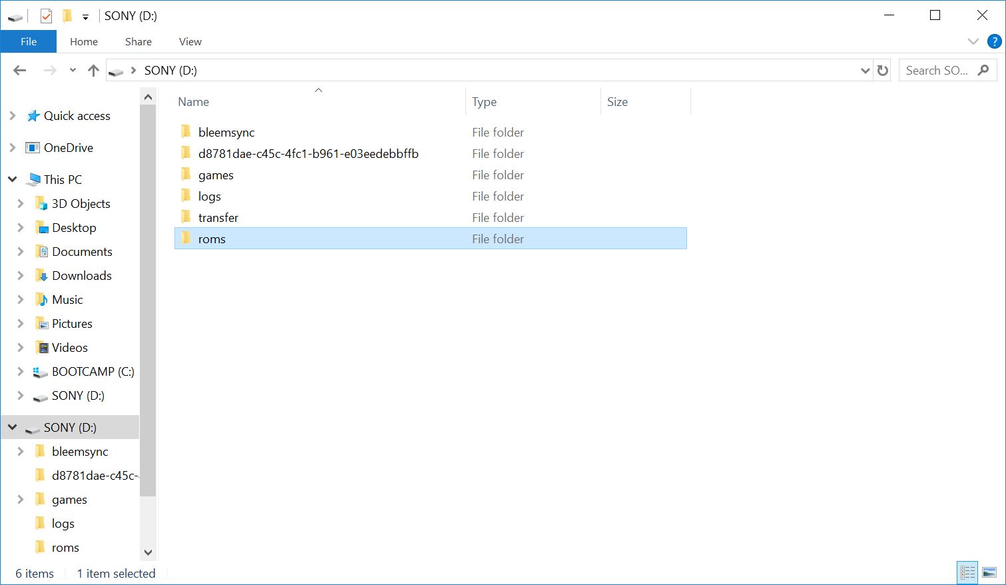Collapse the This PC tree node
The image size is (1006, 585).
coord(13,179)
